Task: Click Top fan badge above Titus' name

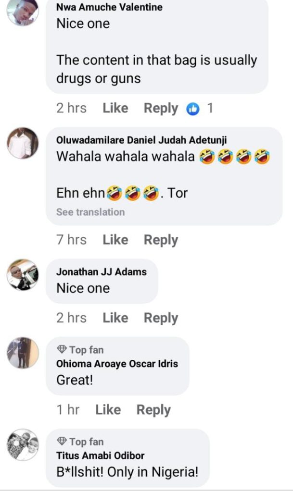Action: click(x=80, y=442)
